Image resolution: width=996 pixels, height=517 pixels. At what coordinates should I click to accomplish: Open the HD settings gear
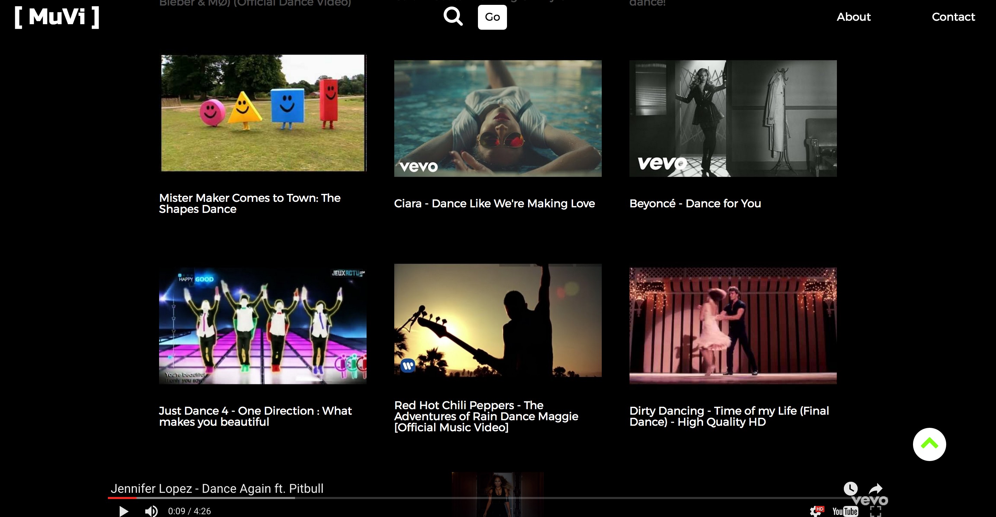pyautogui.click(x=816, y=511)
